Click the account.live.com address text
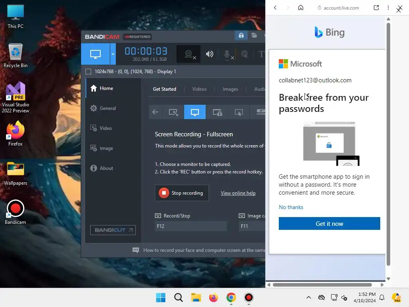Viewport: 409px width, 307px height. tap(341, 8)
